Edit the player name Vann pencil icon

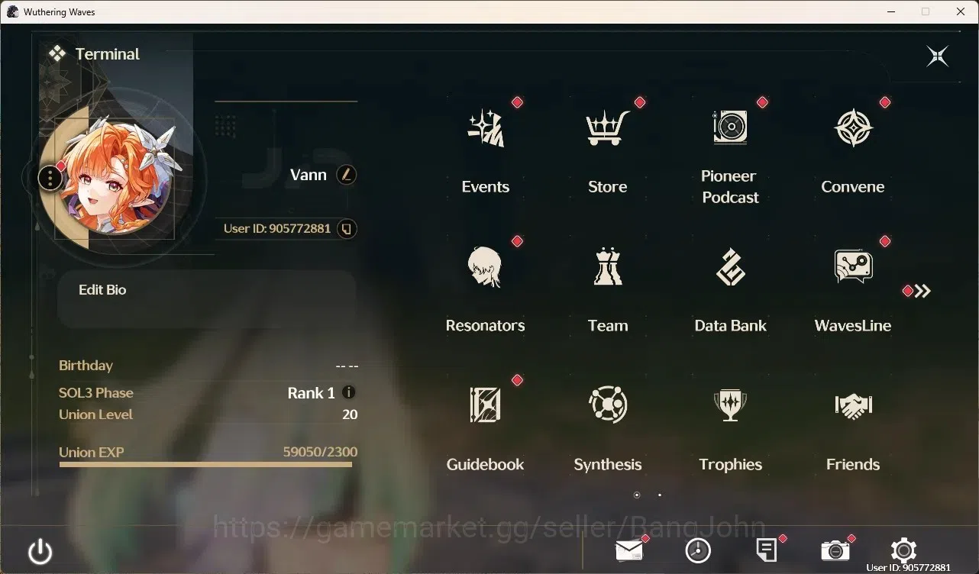coord(347,175)
